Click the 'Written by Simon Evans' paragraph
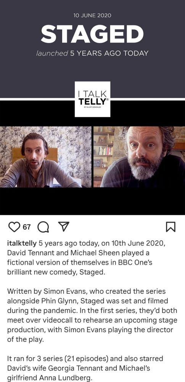The image size is (185, 382). coord(92,315)
